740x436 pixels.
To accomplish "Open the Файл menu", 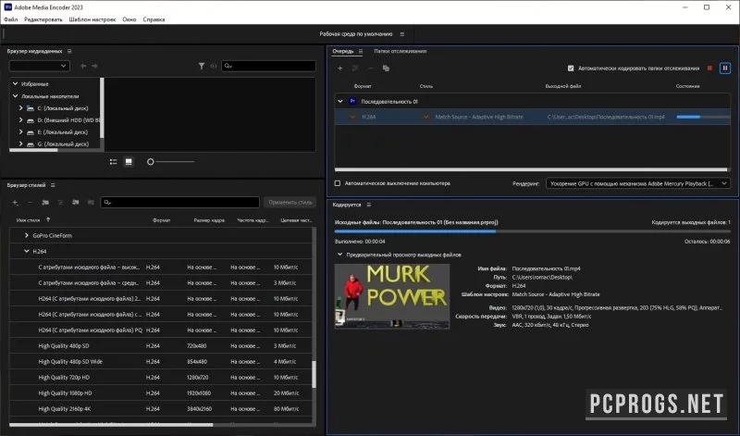I will 10,19.
